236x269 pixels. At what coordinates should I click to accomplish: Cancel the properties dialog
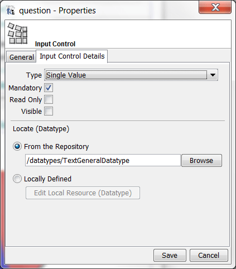point(209,256)
